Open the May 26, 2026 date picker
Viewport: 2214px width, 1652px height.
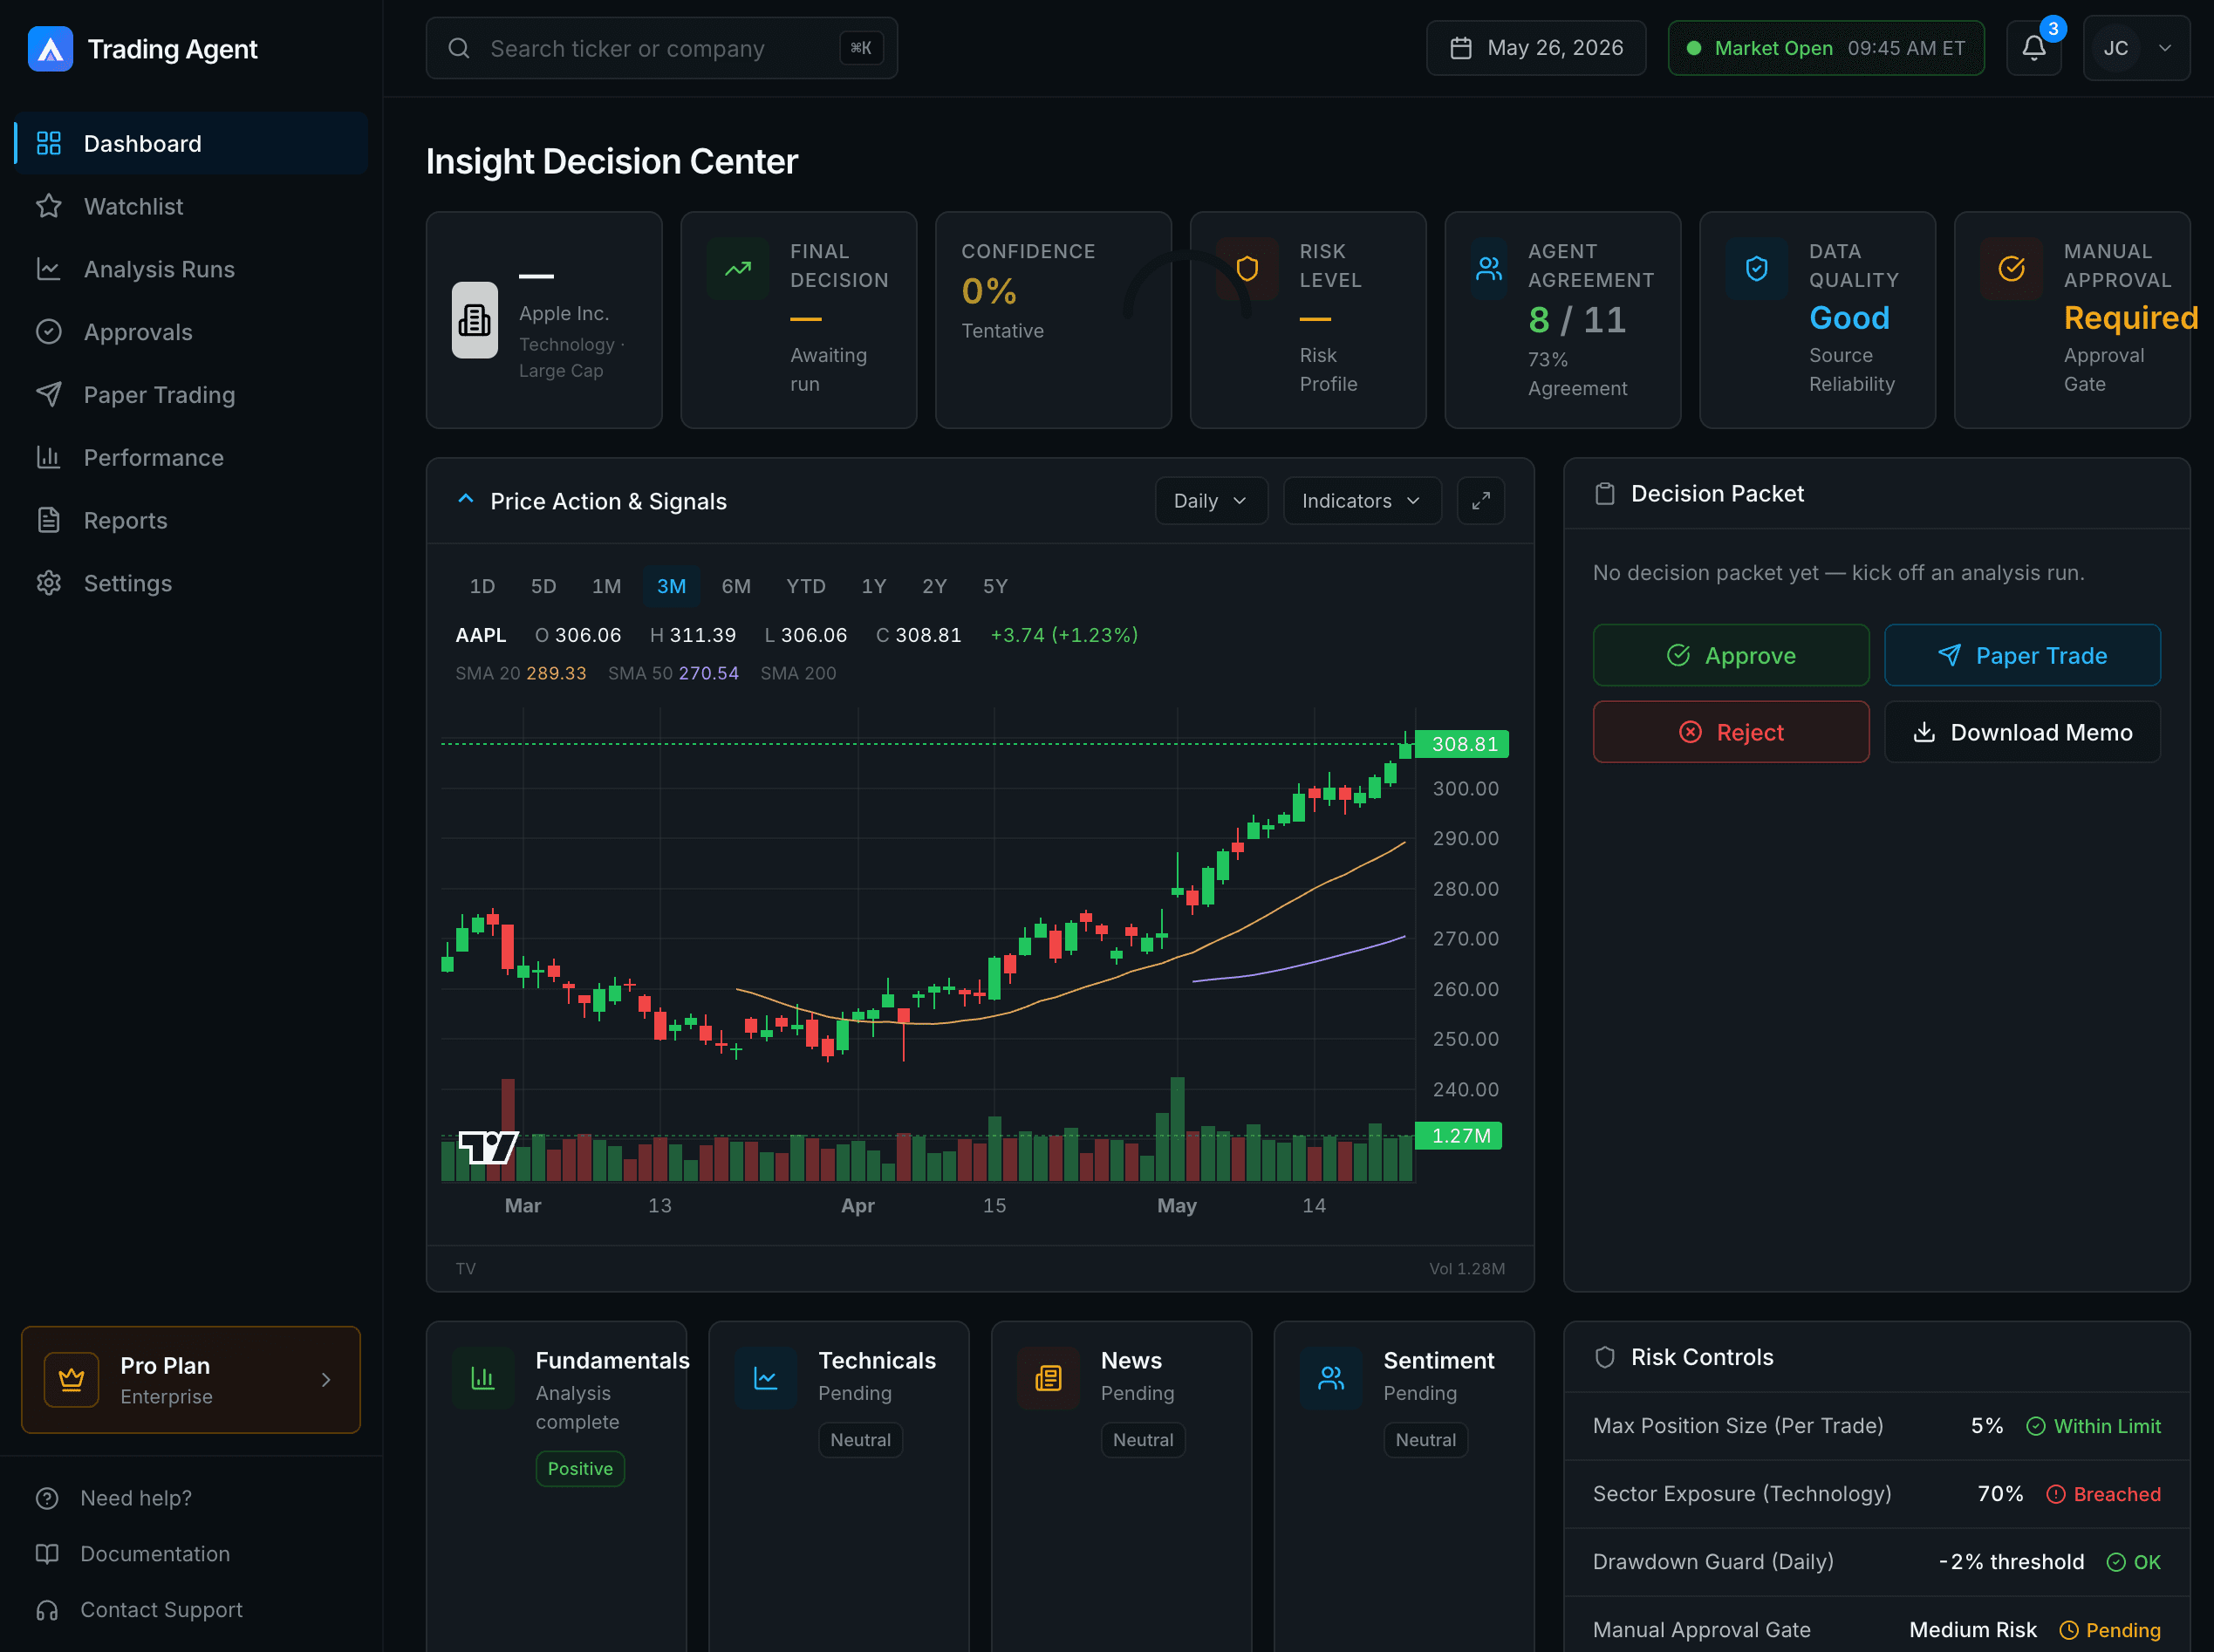(x=1535, y=48)
